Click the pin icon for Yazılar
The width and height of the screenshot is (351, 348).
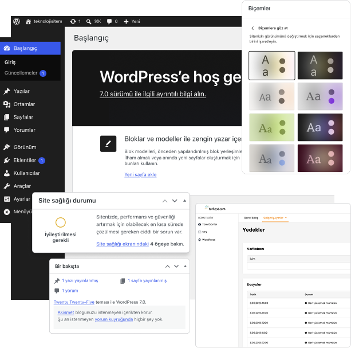point(7,91)
